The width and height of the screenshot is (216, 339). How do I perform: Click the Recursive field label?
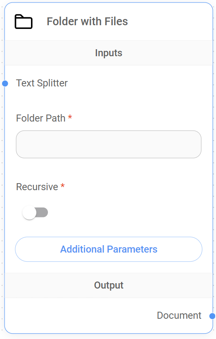click(37, 187)
